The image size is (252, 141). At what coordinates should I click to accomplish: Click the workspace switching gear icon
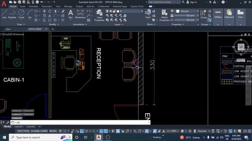(x=182, y=131)
